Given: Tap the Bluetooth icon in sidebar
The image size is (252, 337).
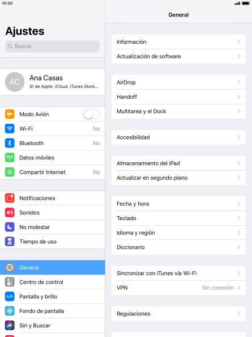Looking at the screenshot, I should tap(10, 143).
